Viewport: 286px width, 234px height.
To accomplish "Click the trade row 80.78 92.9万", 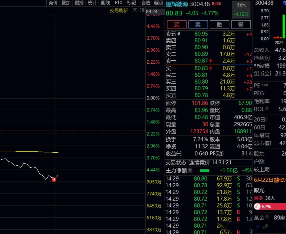I will (x=209, y=185).
